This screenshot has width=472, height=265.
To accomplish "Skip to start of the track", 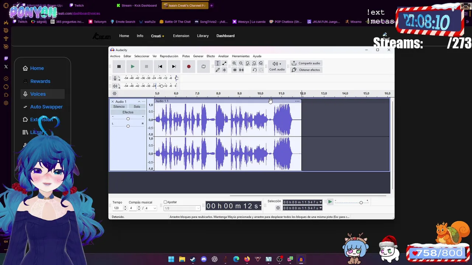I will coord(160,67).
